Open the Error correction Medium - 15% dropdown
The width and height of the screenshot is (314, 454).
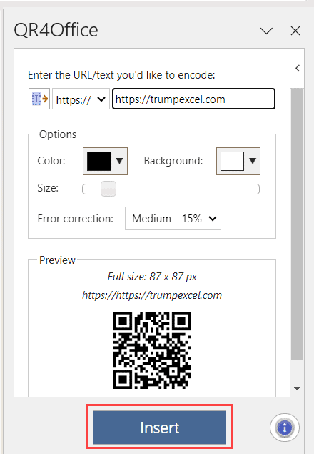pyautogui.click(x=173, y=218)
